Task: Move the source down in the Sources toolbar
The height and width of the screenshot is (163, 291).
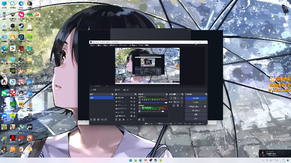Action: [x=131, y=120]
